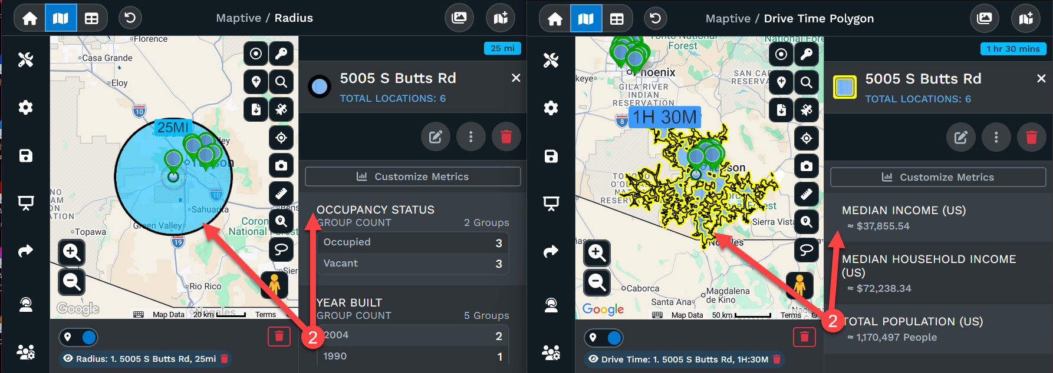Toggle marker switch below Radius map
The width and height of the screenshot is (1053, 373).
[x=78, y=337]
